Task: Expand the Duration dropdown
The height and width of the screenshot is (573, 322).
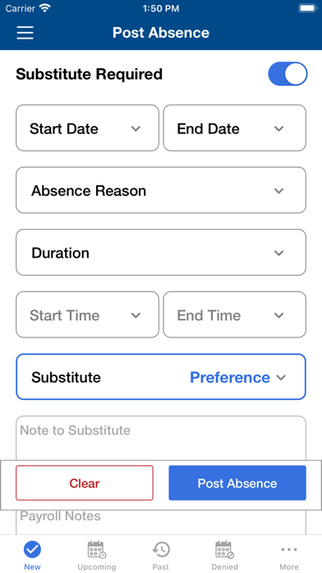Action: [161, 252]
